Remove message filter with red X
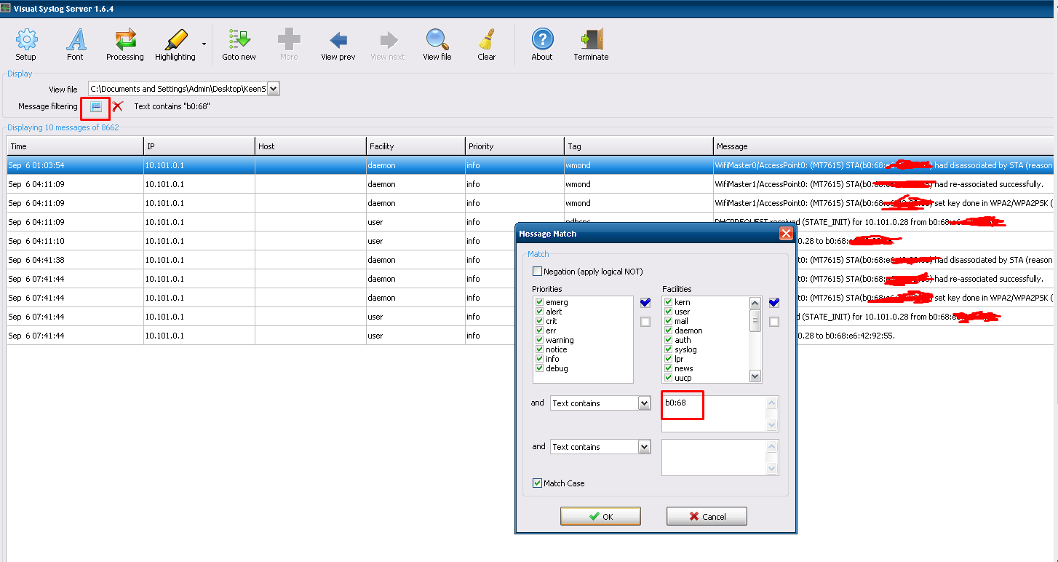The image size is (1058, 562). [x=117, y=107]
